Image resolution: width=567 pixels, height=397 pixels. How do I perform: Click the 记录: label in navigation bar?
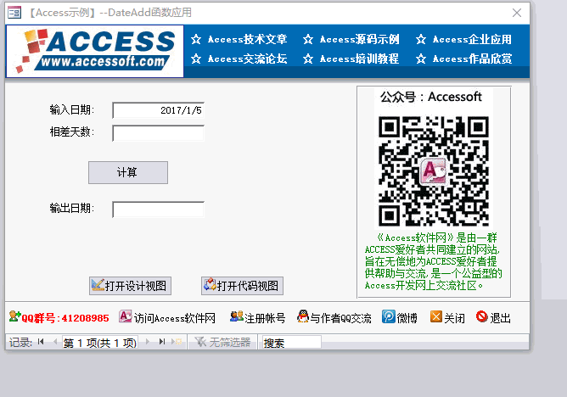(x=21, y=342)
